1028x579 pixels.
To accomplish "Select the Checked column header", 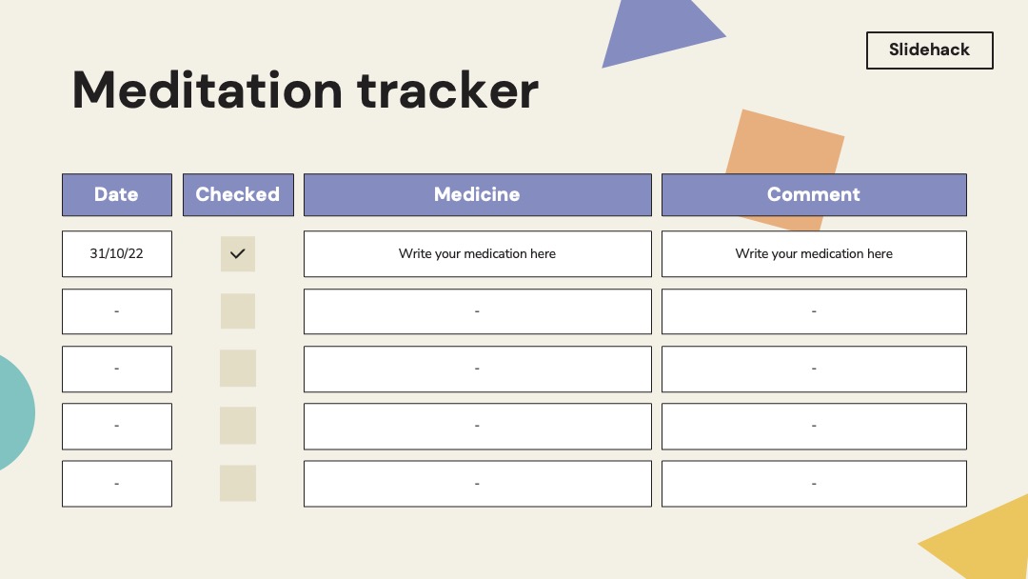I will point(238,195).
